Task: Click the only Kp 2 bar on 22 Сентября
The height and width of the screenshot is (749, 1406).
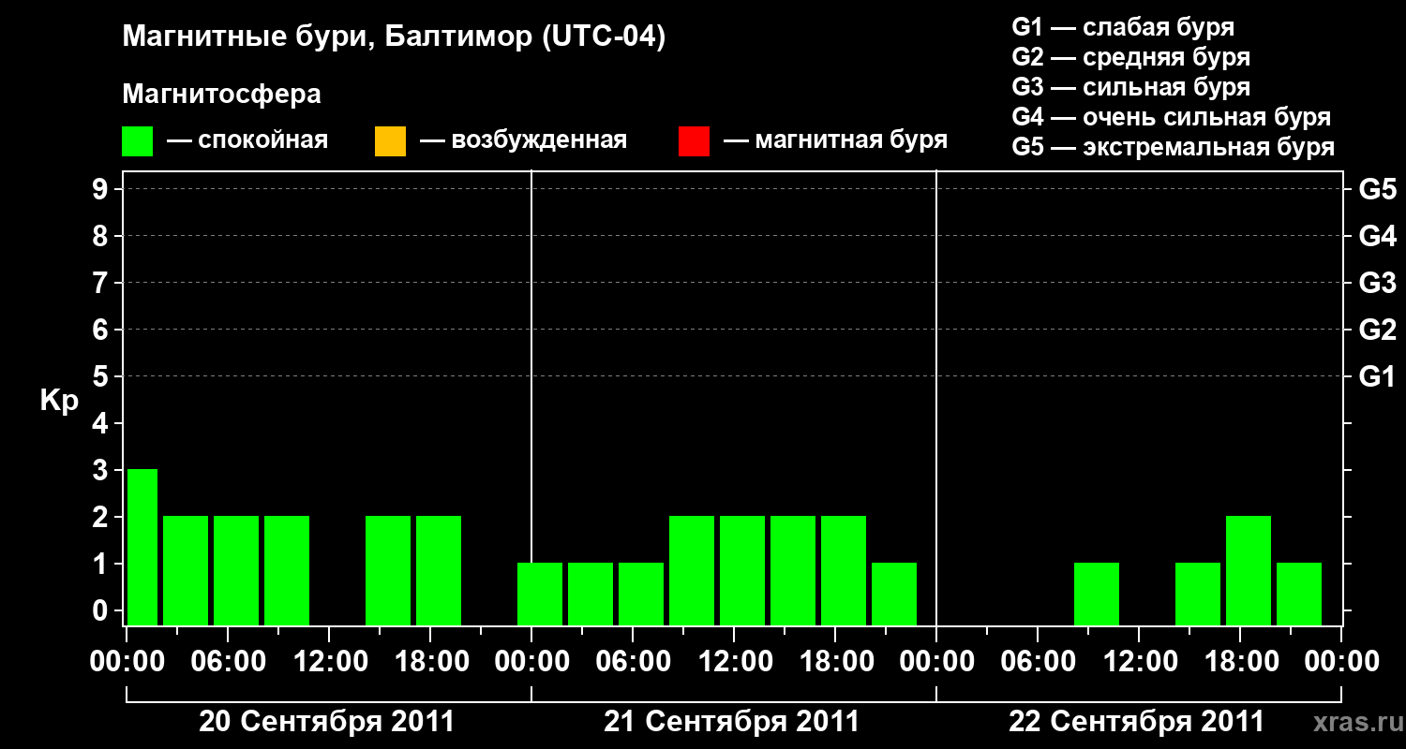Action: [x=1249, y=570]
